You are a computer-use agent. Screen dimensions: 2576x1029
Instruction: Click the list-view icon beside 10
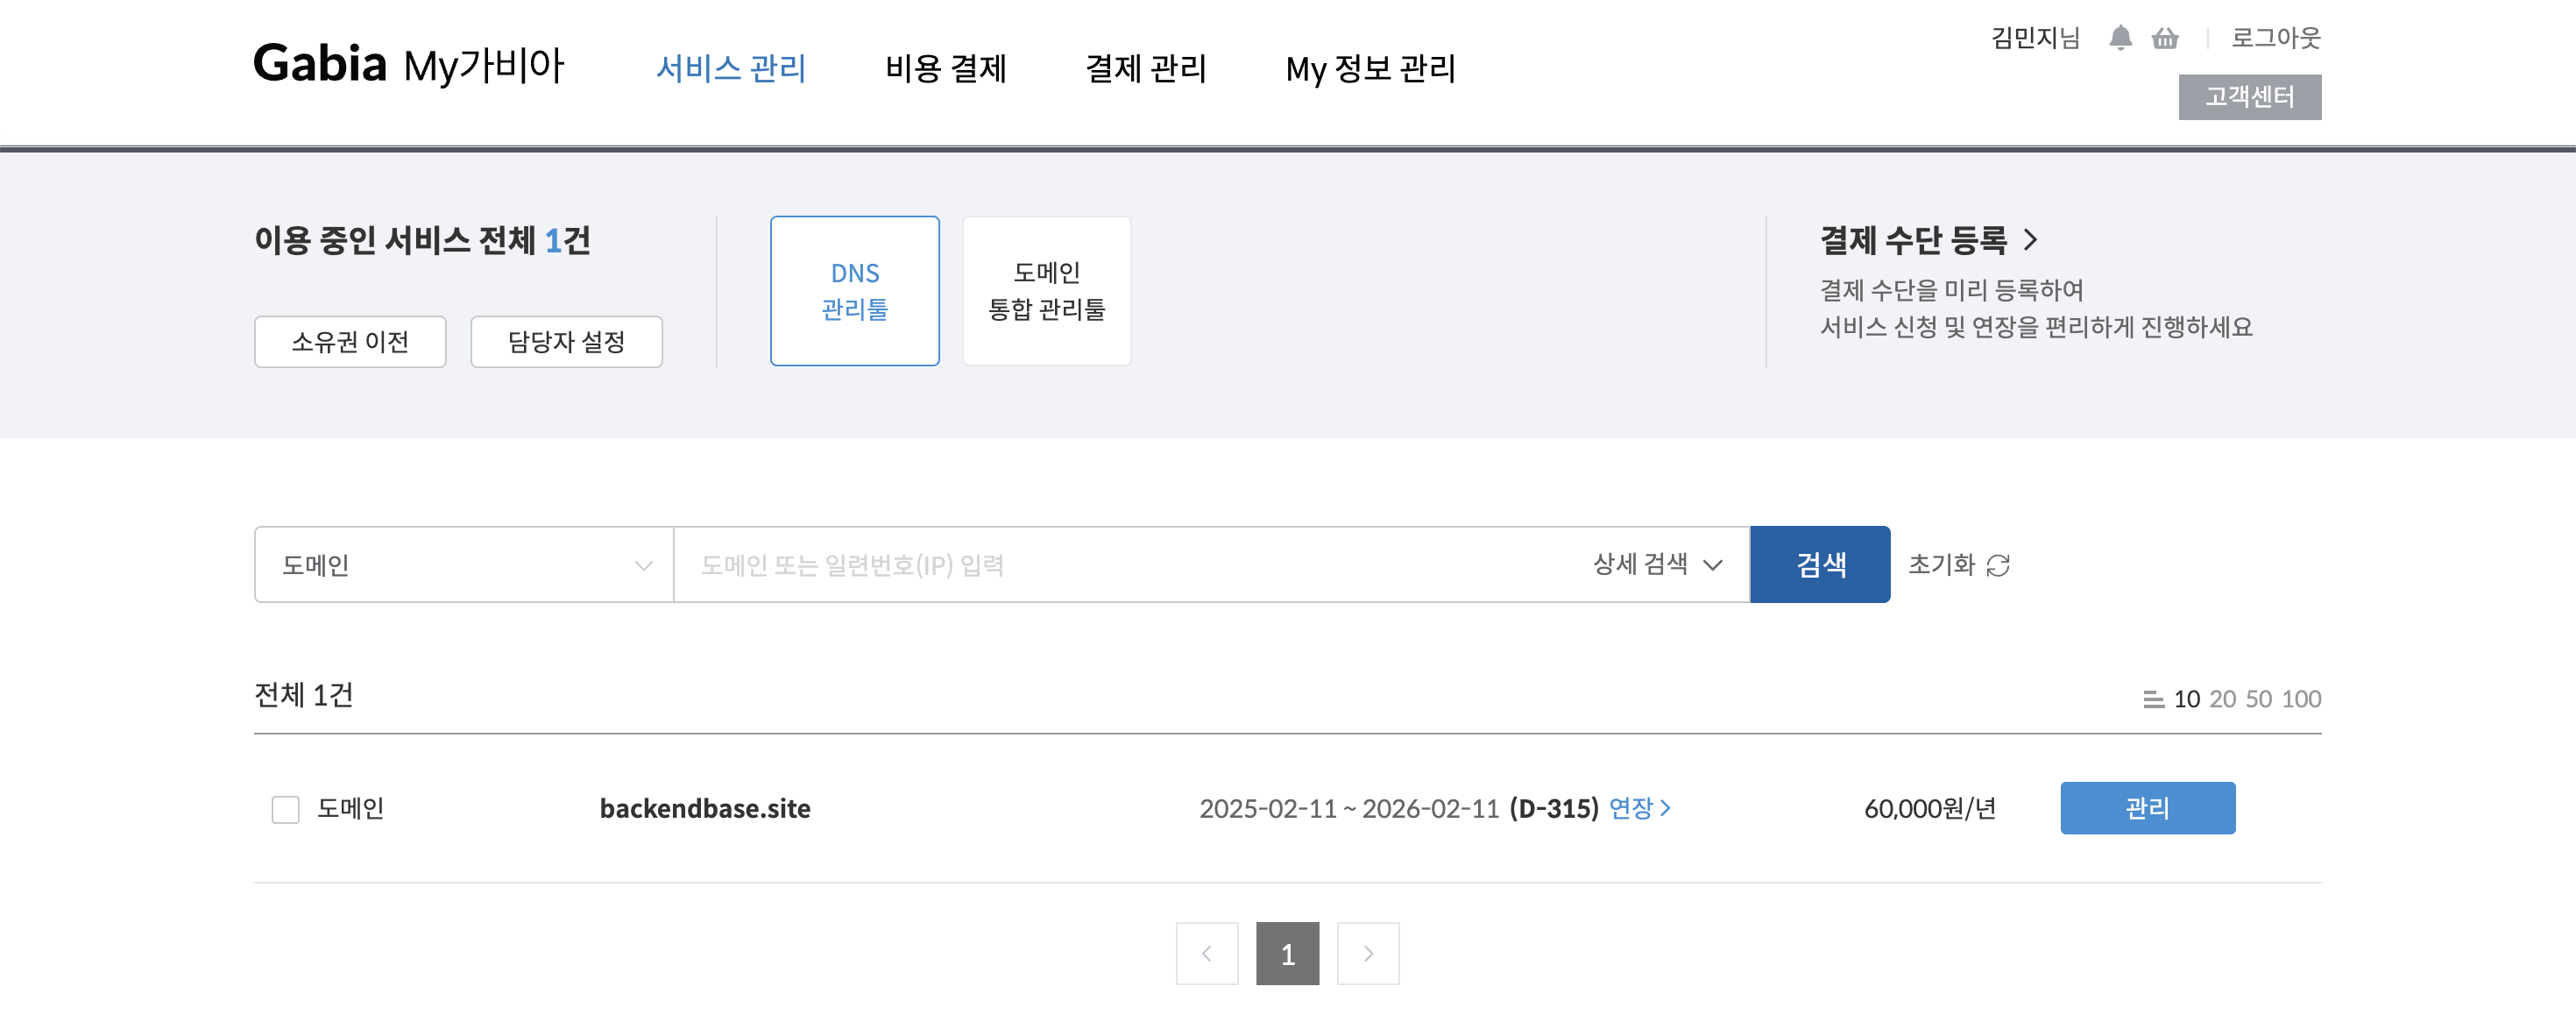point(2153,699)
